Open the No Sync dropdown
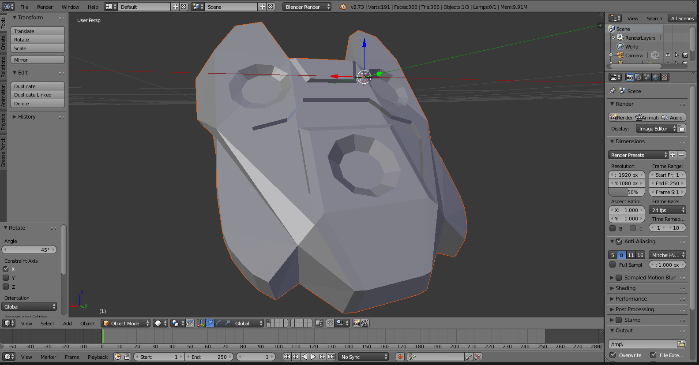Screen dimensions: 699x365 pos(364,357)
